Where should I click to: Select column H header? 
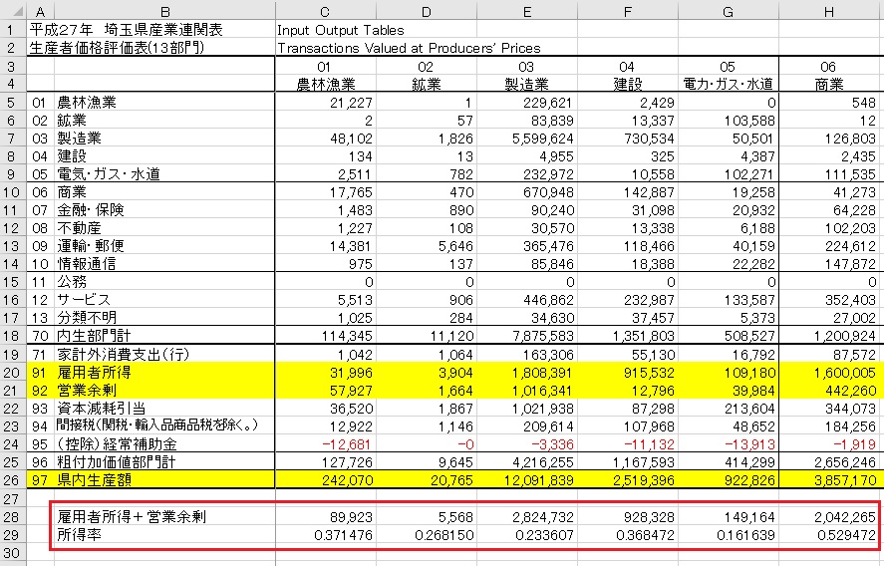(829, 11)
